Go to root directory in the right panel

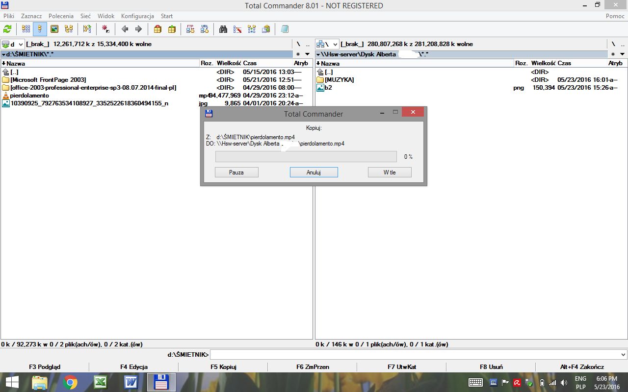(x=613, y=44)
